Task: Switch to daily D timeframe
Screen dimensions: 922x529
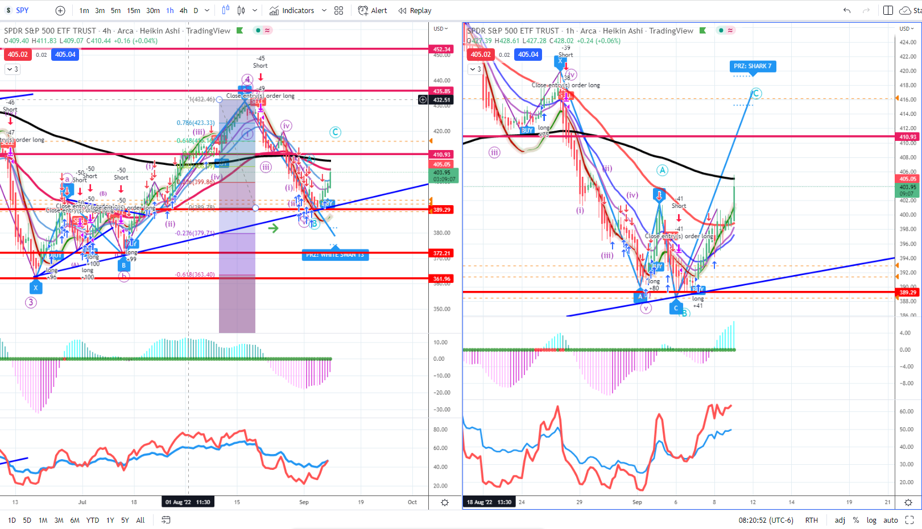Action: pos(196,10)
